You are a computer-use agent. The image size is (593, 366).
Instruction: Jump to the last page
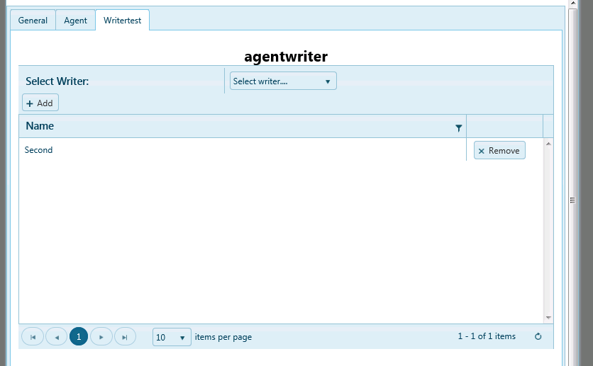coord(125,337)
